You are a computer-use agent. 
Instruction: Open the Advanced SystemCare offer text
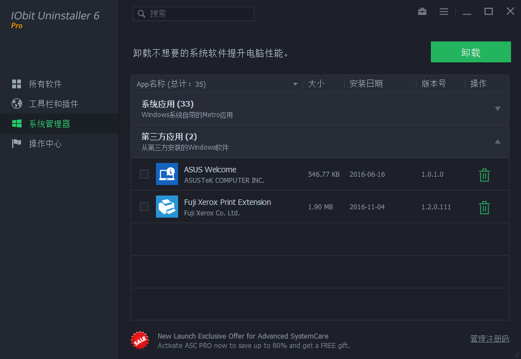tap(253, 341)
